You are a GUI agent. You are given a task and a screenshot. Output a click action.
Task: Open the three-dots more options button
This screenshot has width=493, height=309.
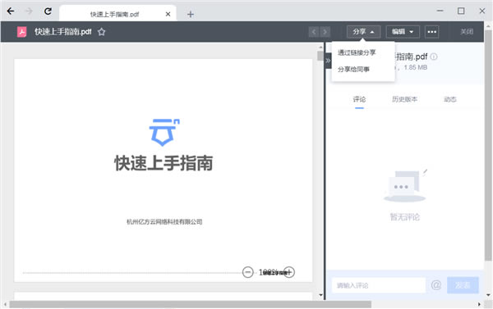[431, 32]
